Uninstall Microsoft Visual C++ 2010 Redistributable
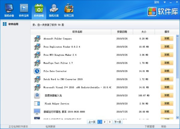 167,87
